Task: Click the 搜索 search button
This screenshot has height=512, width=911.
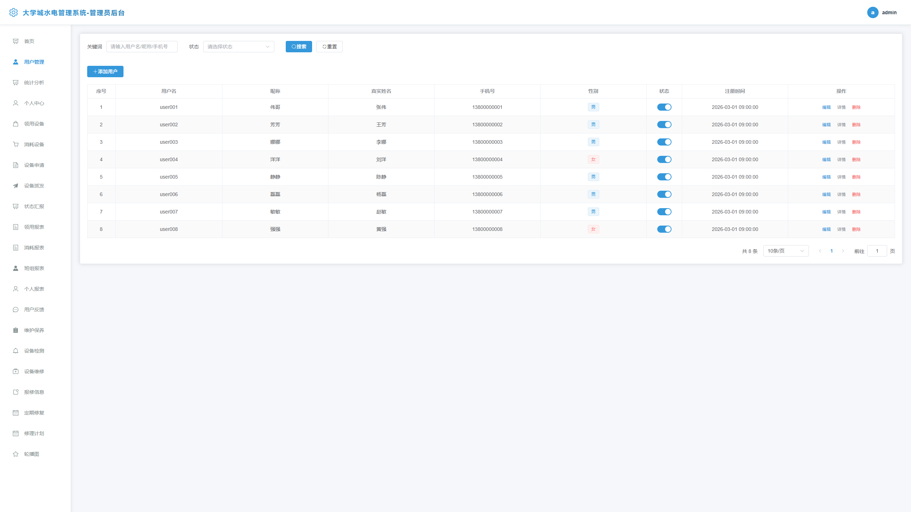Action: [299, 47]
